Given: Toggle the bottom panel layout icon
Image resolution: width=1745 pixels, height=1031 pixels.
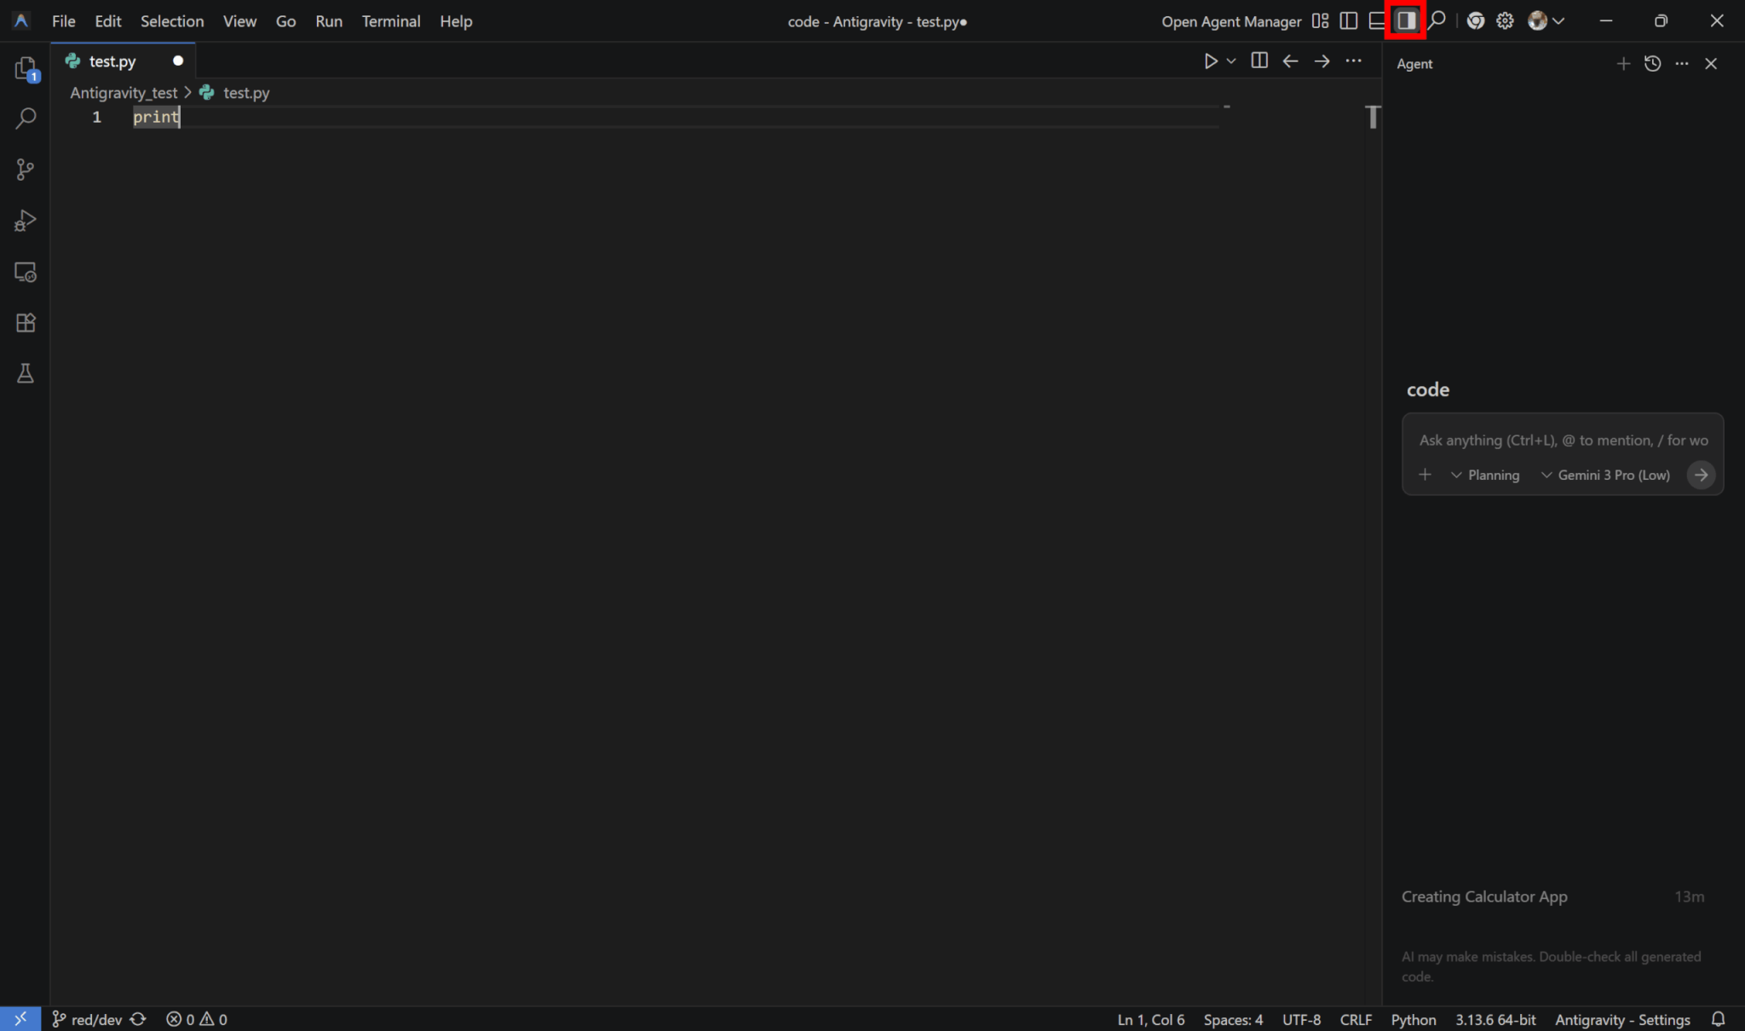Looking at the screenshot, I should pyautogui.click(x=1377, y=21).
